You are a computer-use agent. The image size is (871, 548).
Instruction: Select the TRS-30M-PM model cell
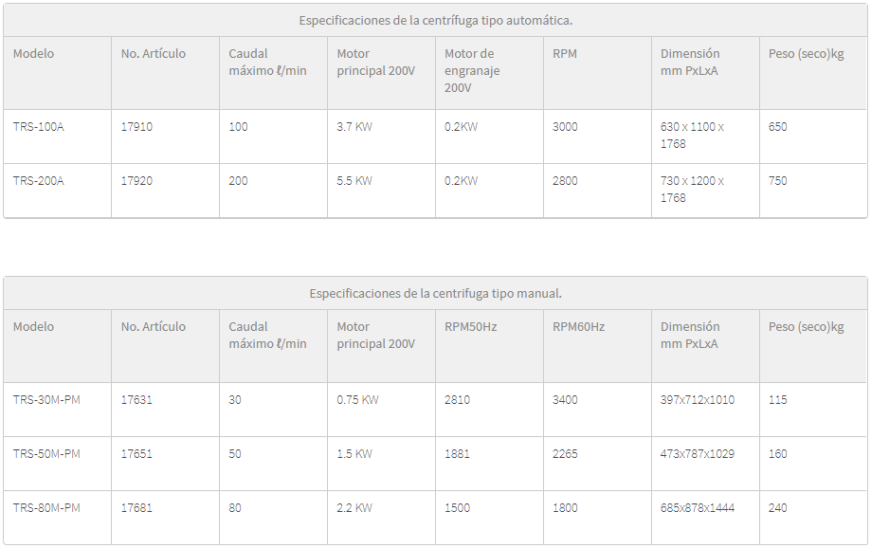click(46, 400)
